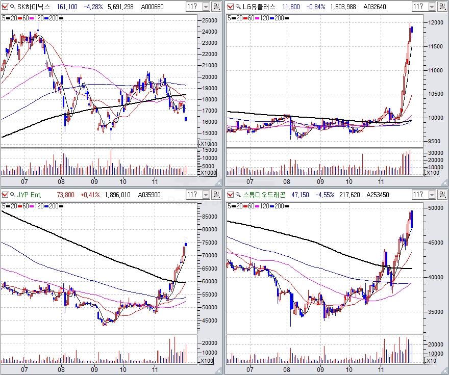Uncheck the SK하이닉스 chart checkbox
Viewport: 449px width, 375px height.
pyautogui.click(x=5, y=7)
